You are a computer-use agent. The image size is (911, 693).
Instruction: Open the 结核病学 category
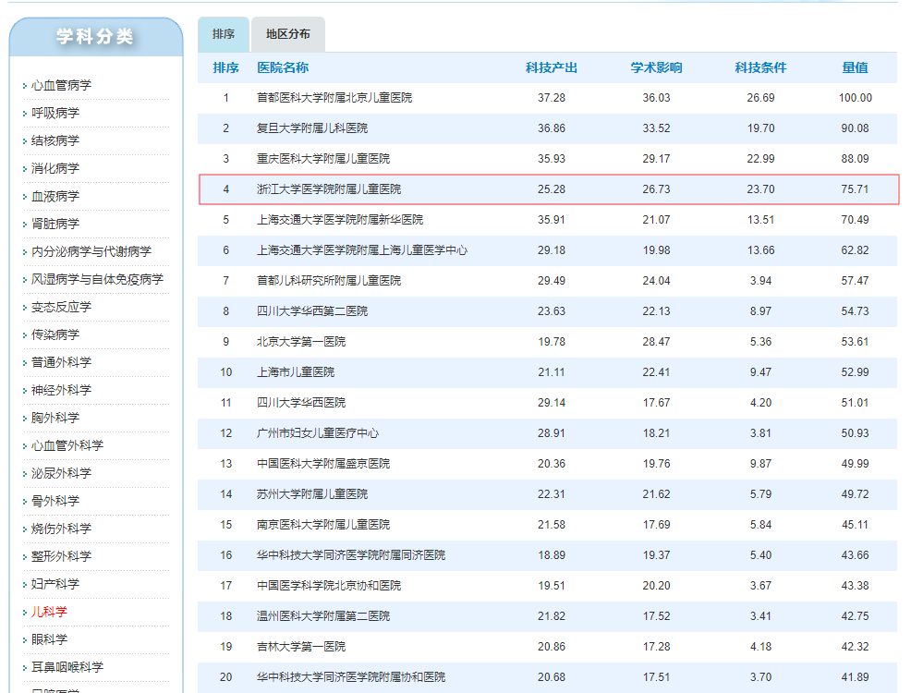(55, 140)
